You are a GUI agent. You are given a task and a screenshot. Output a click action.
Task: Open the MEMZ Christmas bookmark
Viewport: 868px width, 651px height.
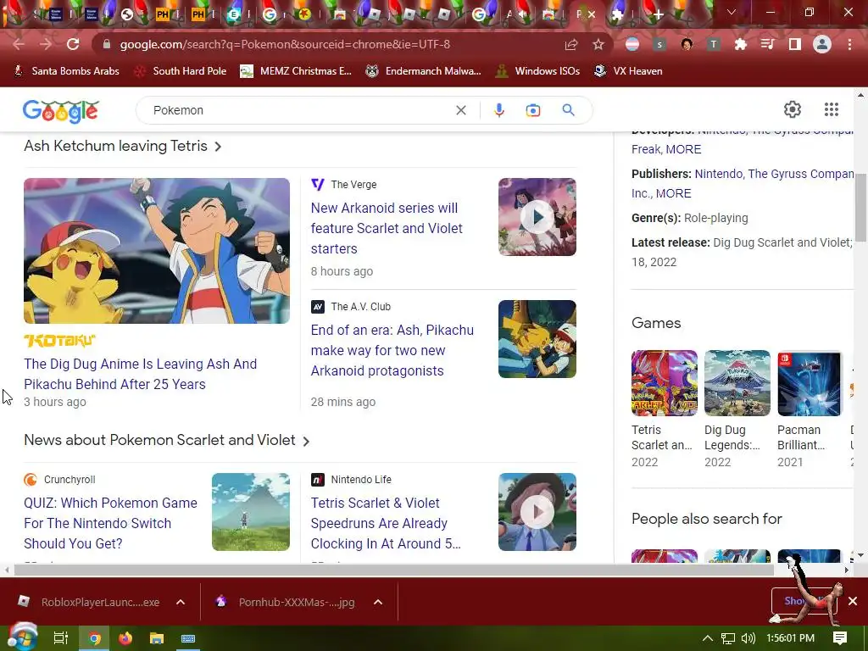click(296, 71)
